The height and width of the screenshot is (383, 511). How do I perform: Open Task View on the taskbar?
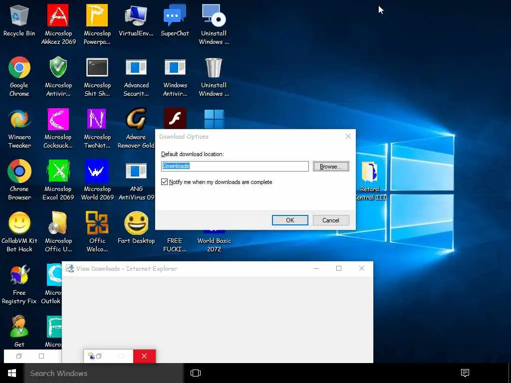pyautogui.click(x=196, y=373)
